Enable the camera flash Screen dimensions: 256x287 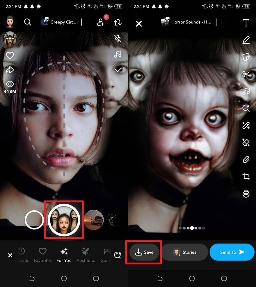point(118,39)
